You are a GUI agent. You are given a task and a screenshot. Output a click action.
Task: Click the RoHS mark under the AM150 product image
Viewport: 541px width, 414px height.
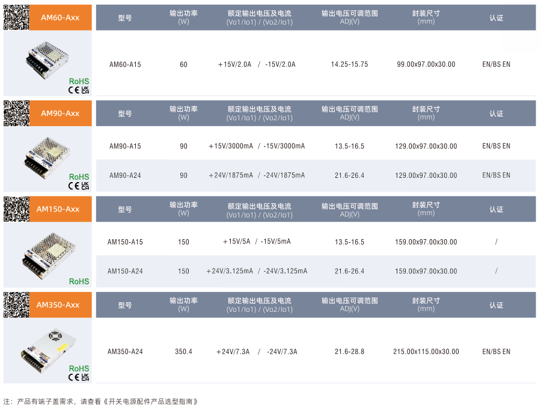coord(79,281)
